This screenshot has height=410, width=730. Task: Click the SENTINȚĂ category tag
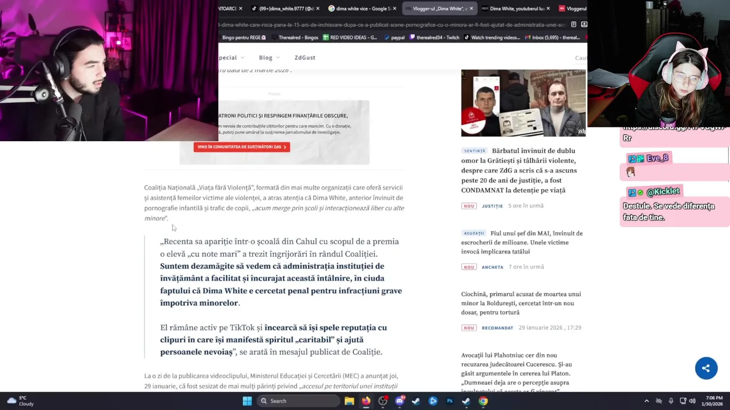[x=474, y=151]
